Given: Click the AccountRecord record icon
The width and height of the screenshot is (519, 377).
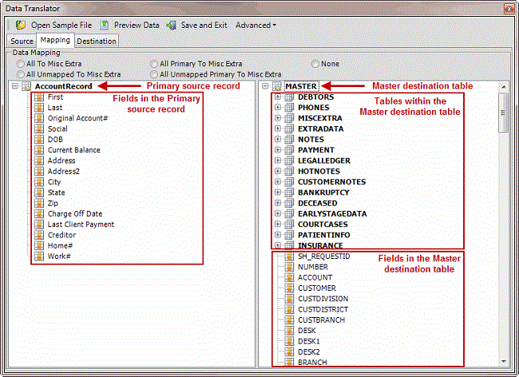Looking at the screenshot, I should [x=27, y=86].
